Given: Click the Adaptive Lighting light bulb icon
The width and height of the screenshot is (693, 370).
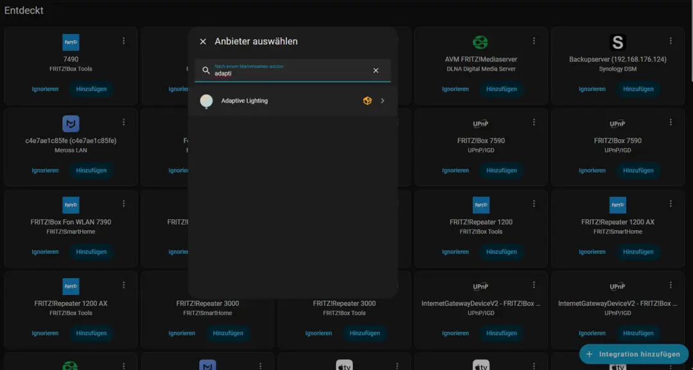Looking at the screenshot, I should click(x=206, y=101).
